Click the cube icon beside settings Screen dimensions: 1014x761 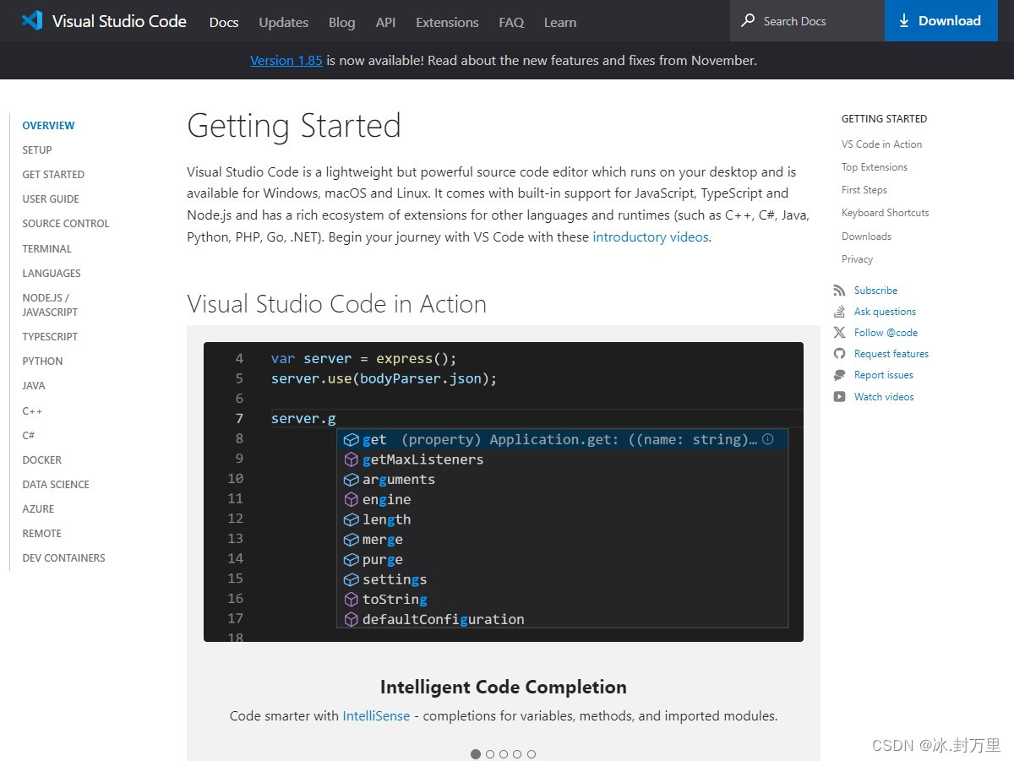pyautogui.click(x=352, y=579)
